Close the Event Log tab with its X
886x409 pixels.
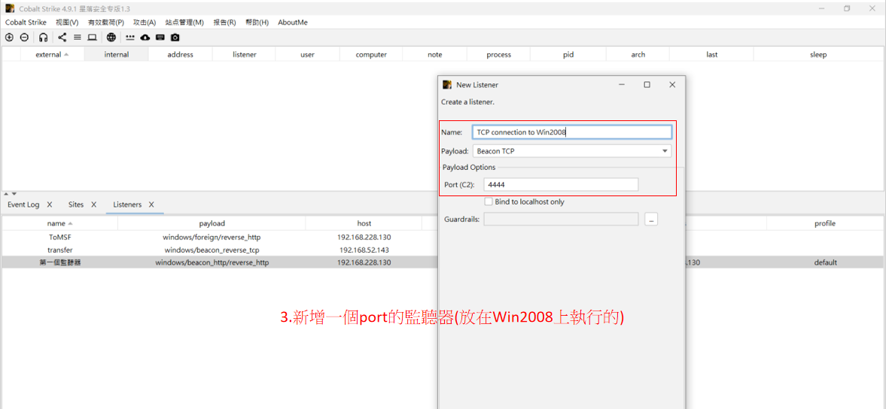point(50,204)
